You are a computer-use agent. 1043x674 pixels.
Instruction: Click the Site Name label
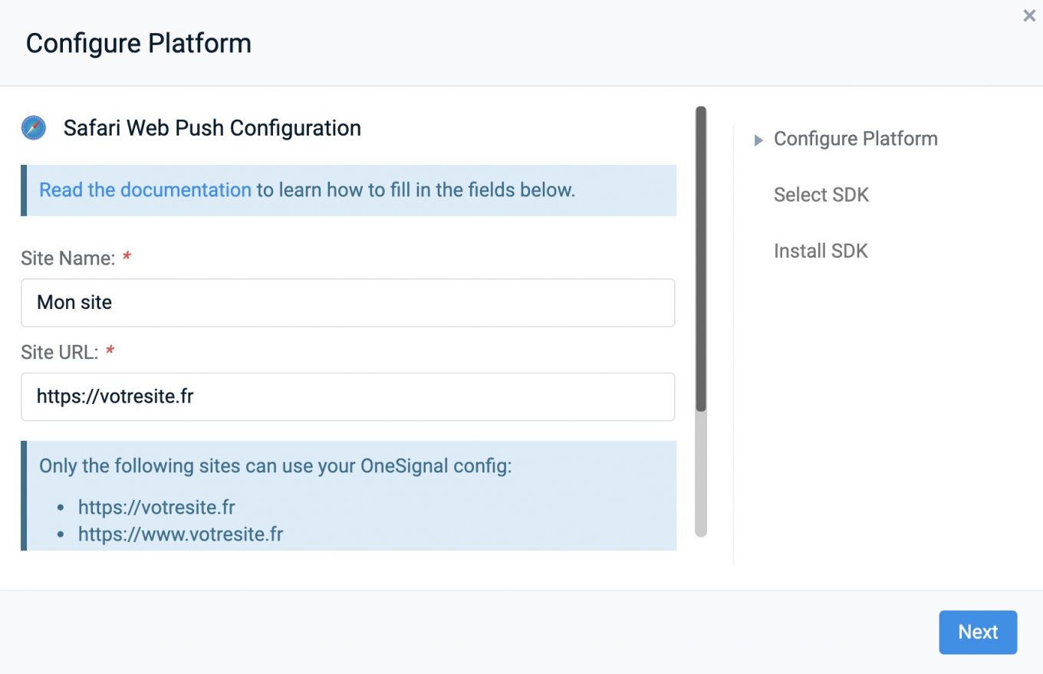[67, 258]
